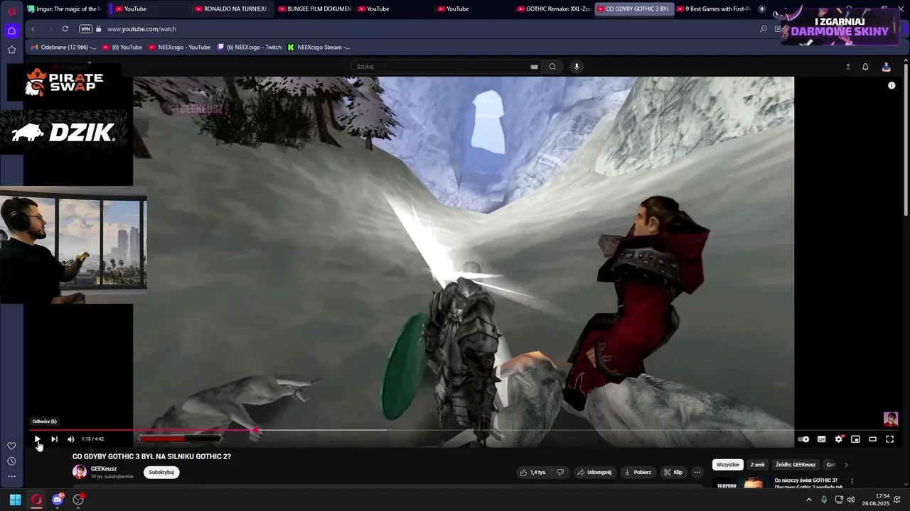
Task: Open Odebrane (12 966) bookmark
Action: click(x=63, y=48)
